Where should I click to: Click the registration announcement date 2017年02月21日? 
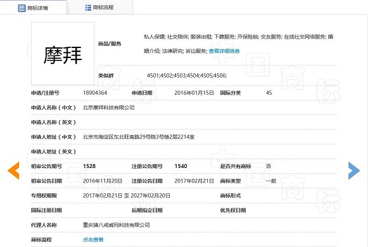(x=194, y=181)
